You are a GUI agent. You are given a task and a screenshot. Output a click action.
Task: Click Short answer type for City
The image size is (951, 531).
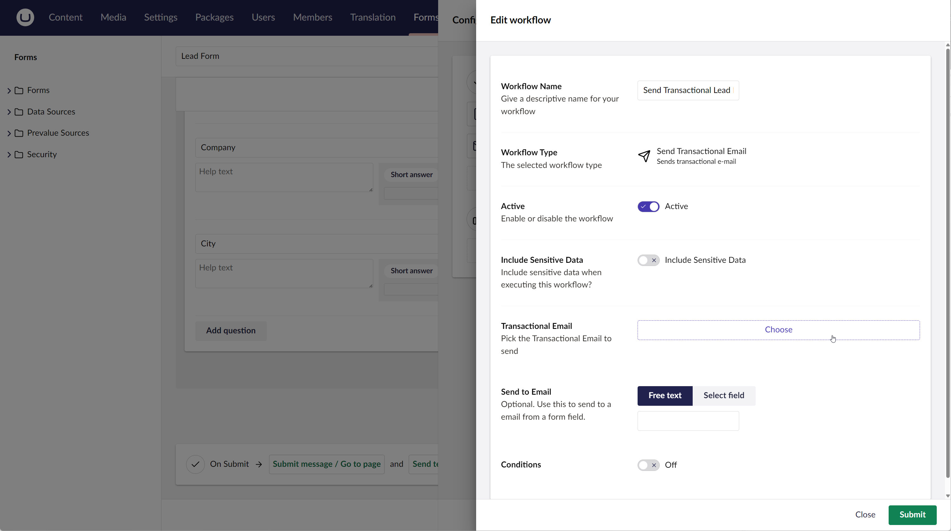411,271
